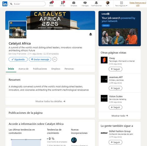Click the Buscar search field

coord(27,4)
